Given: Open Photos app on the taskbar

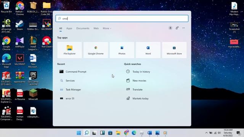Looking at the screenshot, I should [157, 133].
